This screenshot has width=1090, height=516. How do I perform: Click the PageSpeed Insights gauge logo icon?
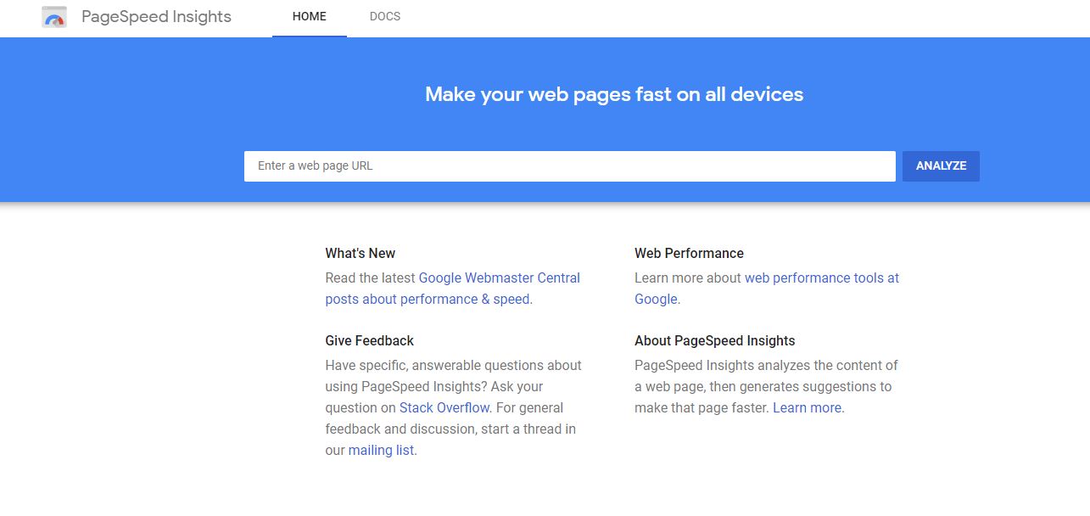pyautogui.click(x=54, y=17)
